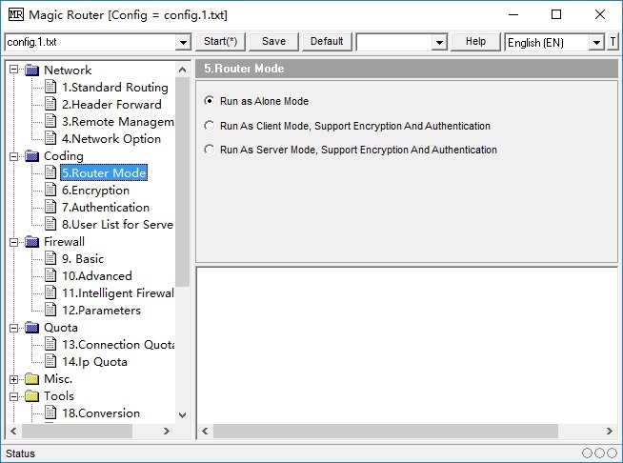Open 6.Encryption settings page
The height and width of the screenshot is (463, 623).
[95, 190]
